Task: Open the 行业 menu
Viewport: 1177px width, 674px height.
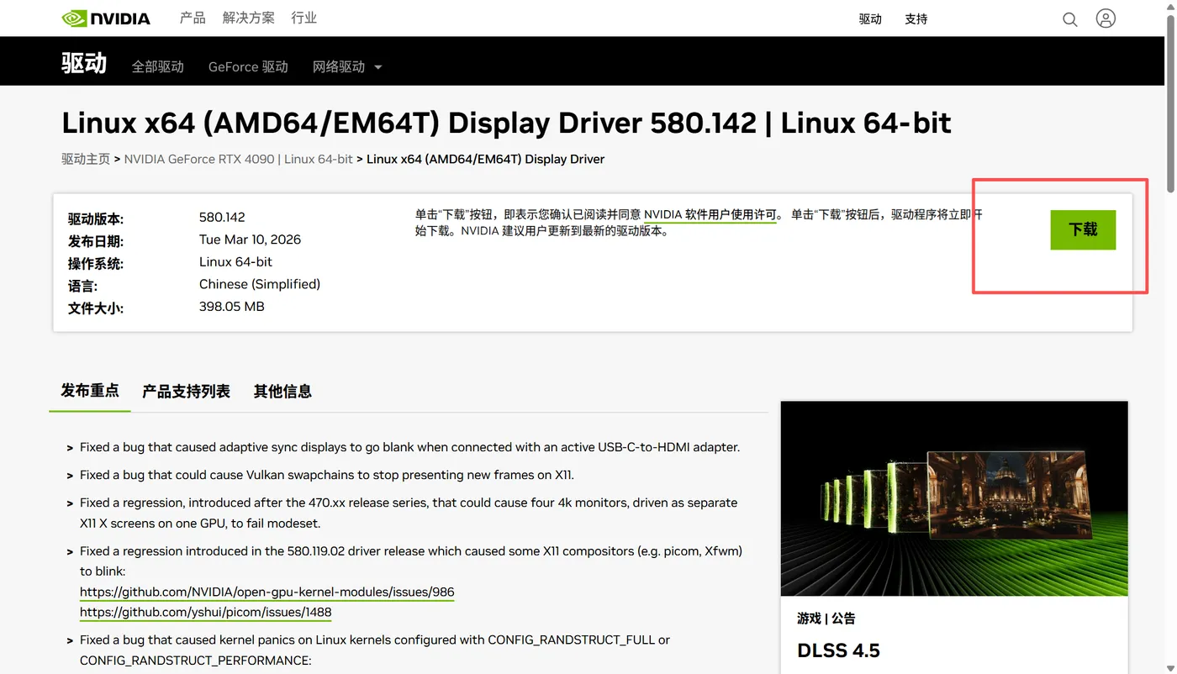Action: (303, 18)
